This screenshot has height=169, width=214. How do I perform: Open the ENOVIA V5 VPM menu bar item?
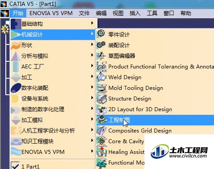pyautogui.click(x=51, y=13)
